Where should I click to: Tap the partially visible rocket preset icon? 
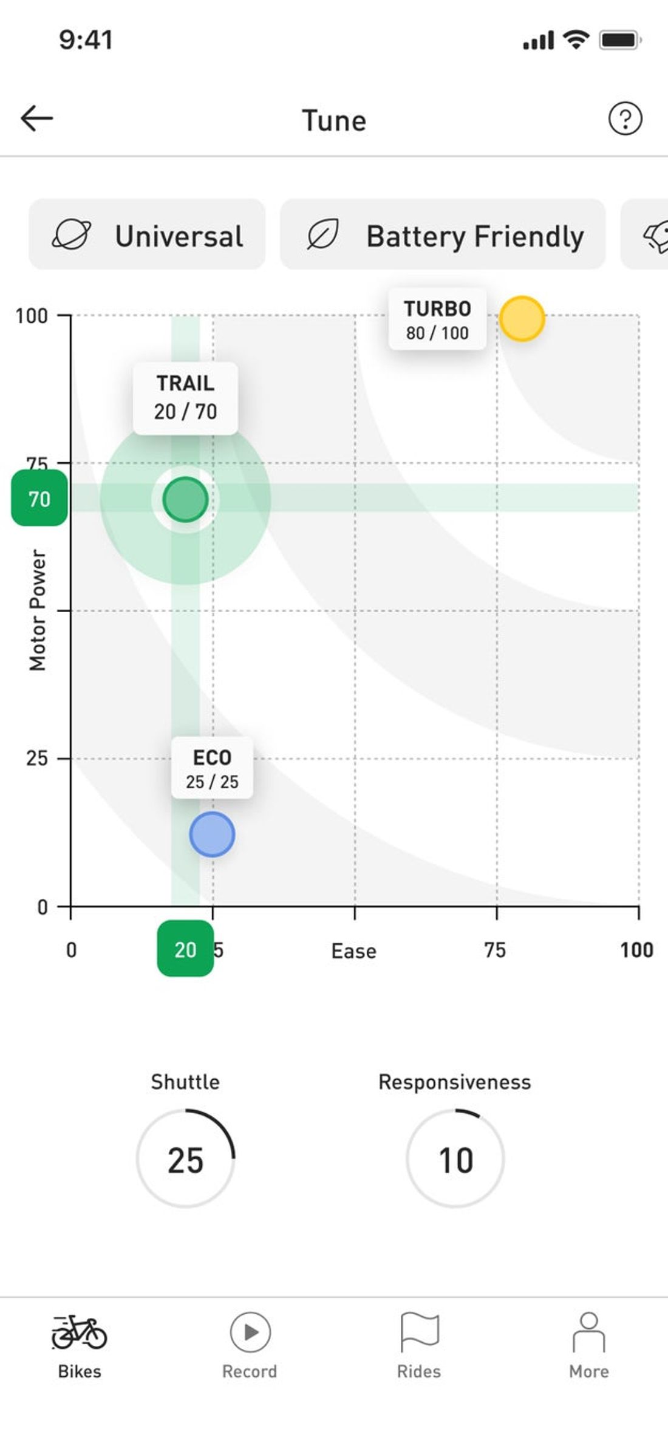point(656,236)
